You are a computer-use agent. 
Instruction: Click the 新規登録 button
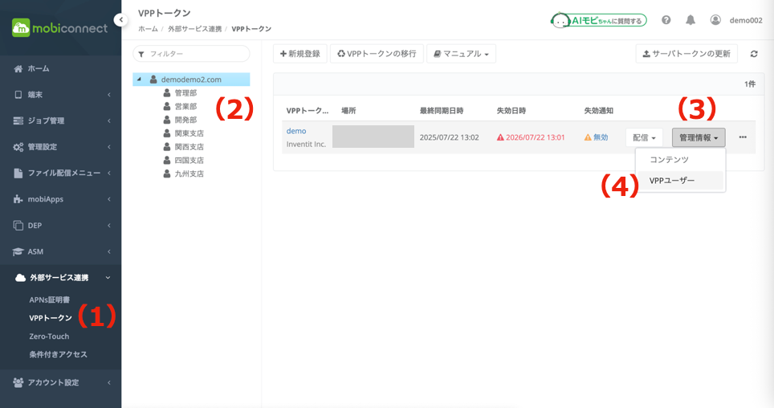300,54
